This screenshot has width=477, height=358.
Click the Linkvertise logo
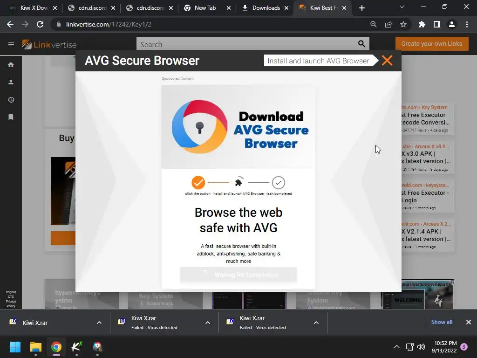[49, 44]
